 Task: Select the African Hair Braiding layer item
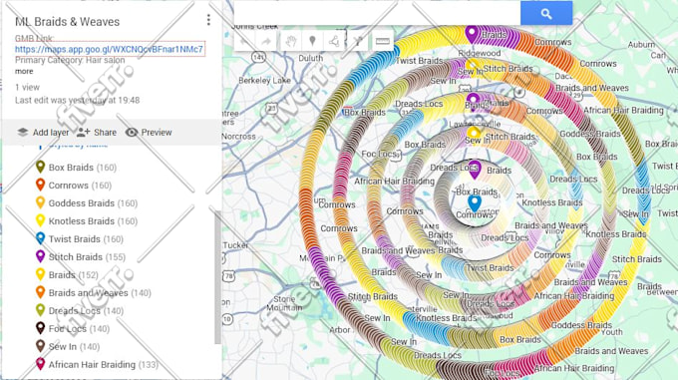97,365
